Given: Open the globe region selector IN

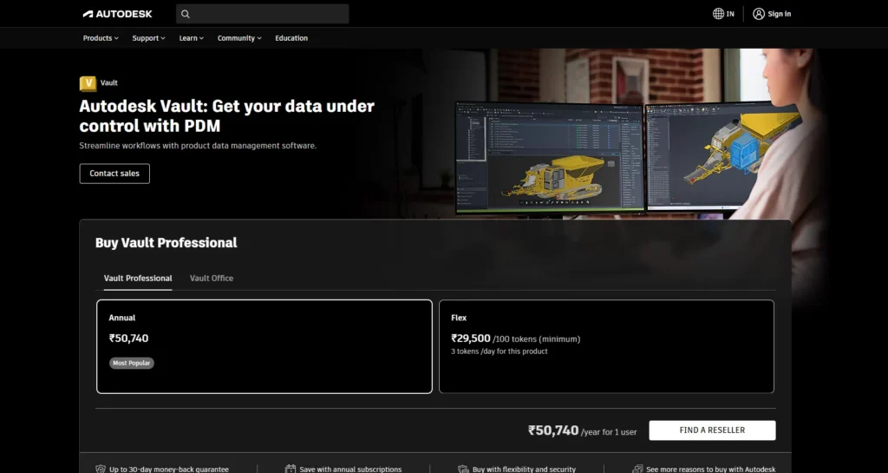Looking at the screenshot, I should pyautogui.click(x=723, y=14).
